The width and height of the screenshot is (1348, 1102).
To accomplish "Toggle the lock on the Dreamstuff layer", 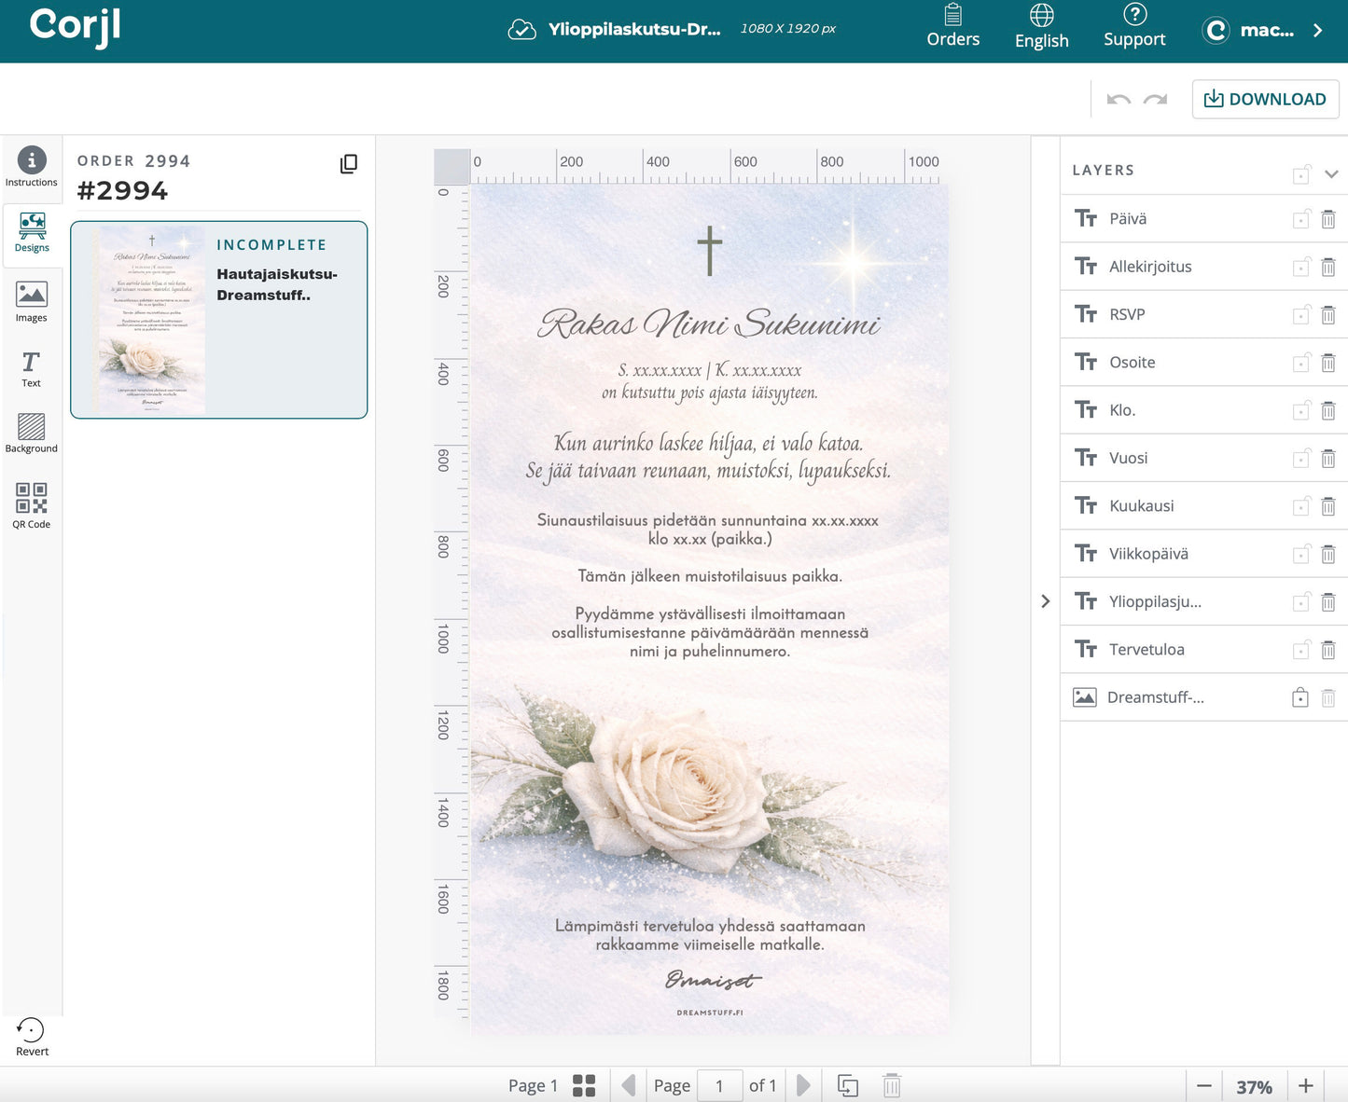I will click(1299, 696).
